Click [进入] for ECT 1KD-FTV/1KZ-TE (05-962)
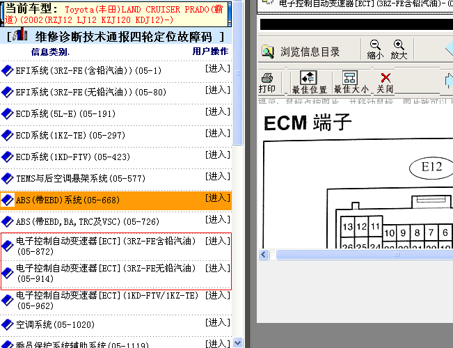 tap(218, 295)
